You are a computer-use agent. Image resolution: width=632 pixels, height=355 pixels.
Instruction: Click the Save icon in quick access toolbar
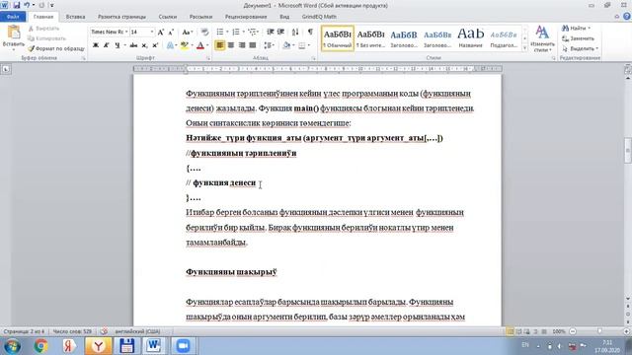point(17,5)
